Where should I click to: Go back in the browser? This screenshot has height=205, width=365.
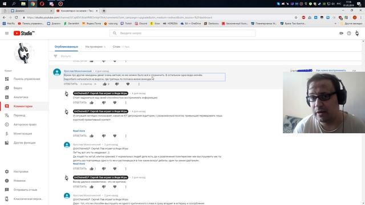pyautogui.click(x=4, y=18)
